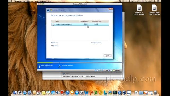Screen dimensions: 170x96
Task: Open the Devices menu
Action: click(43, 1)
